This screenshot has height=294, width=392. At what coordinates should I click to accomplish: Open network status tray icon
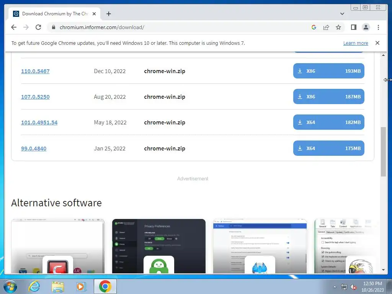click(x=344, y=287)
